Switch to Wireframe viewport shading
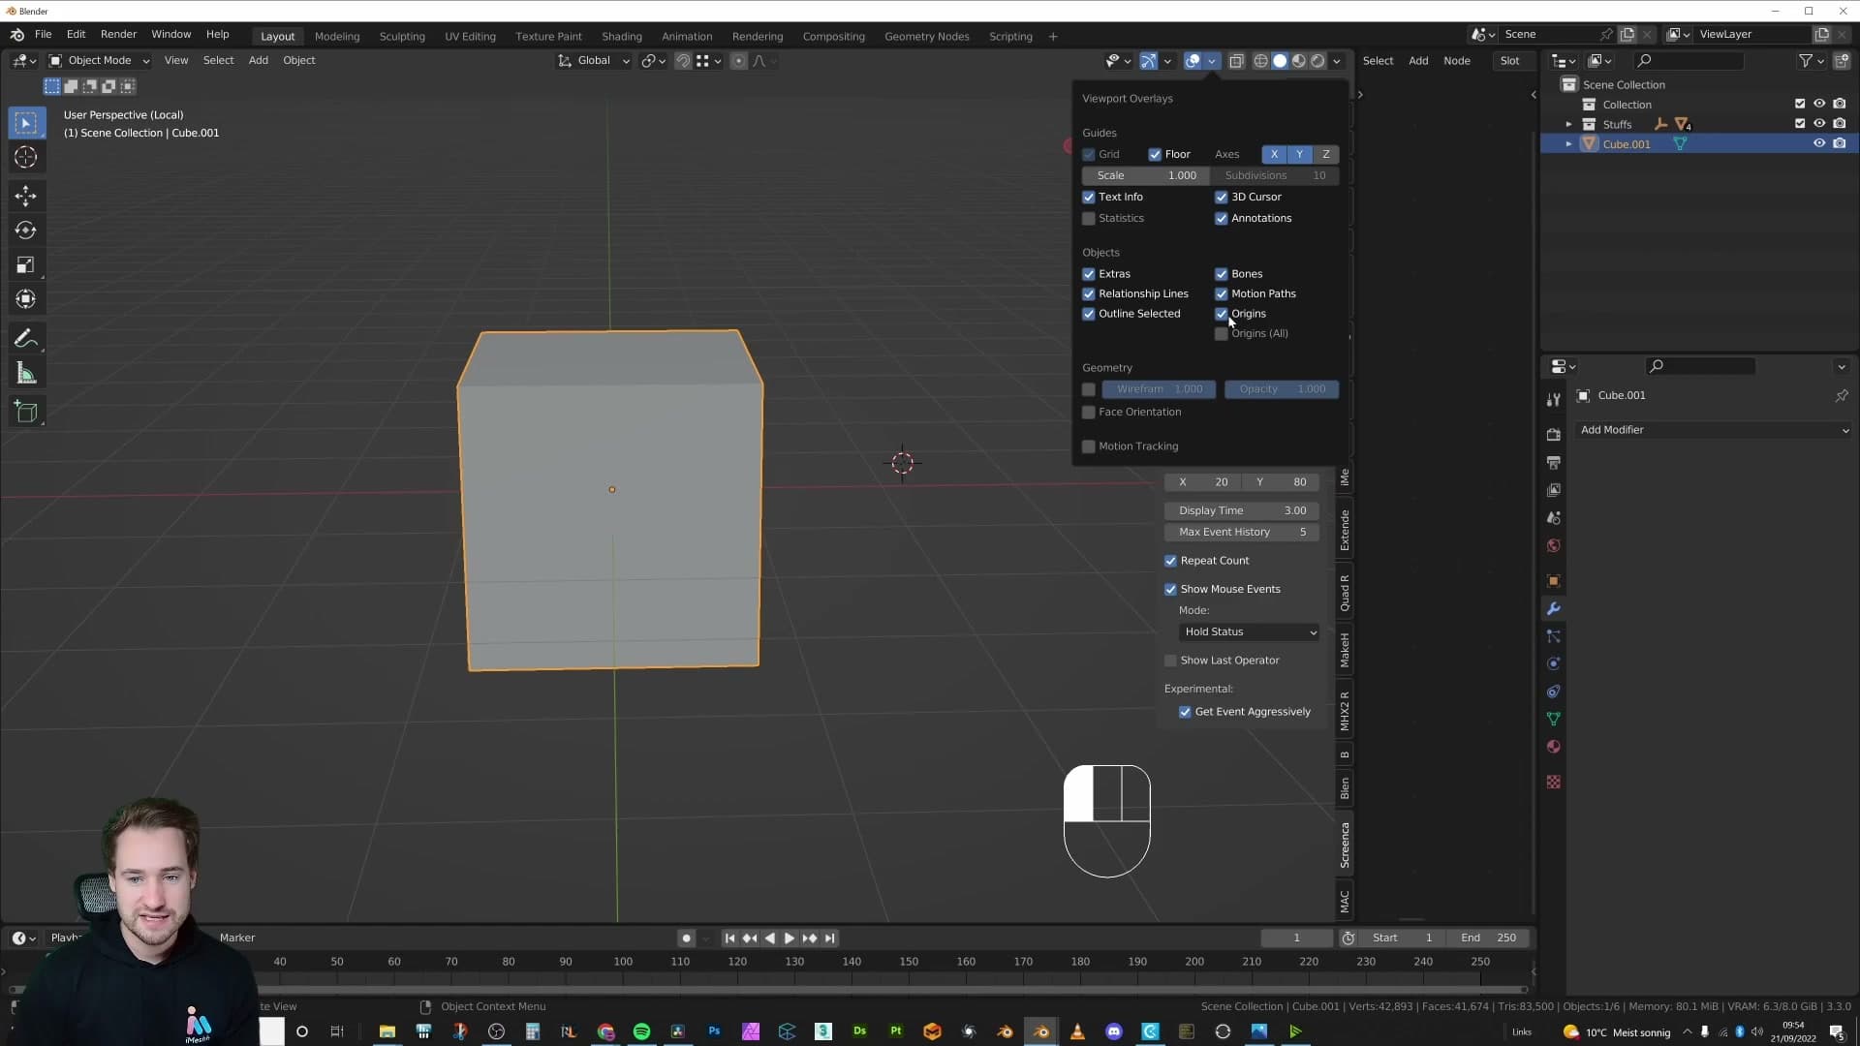 coord(1260,61)
